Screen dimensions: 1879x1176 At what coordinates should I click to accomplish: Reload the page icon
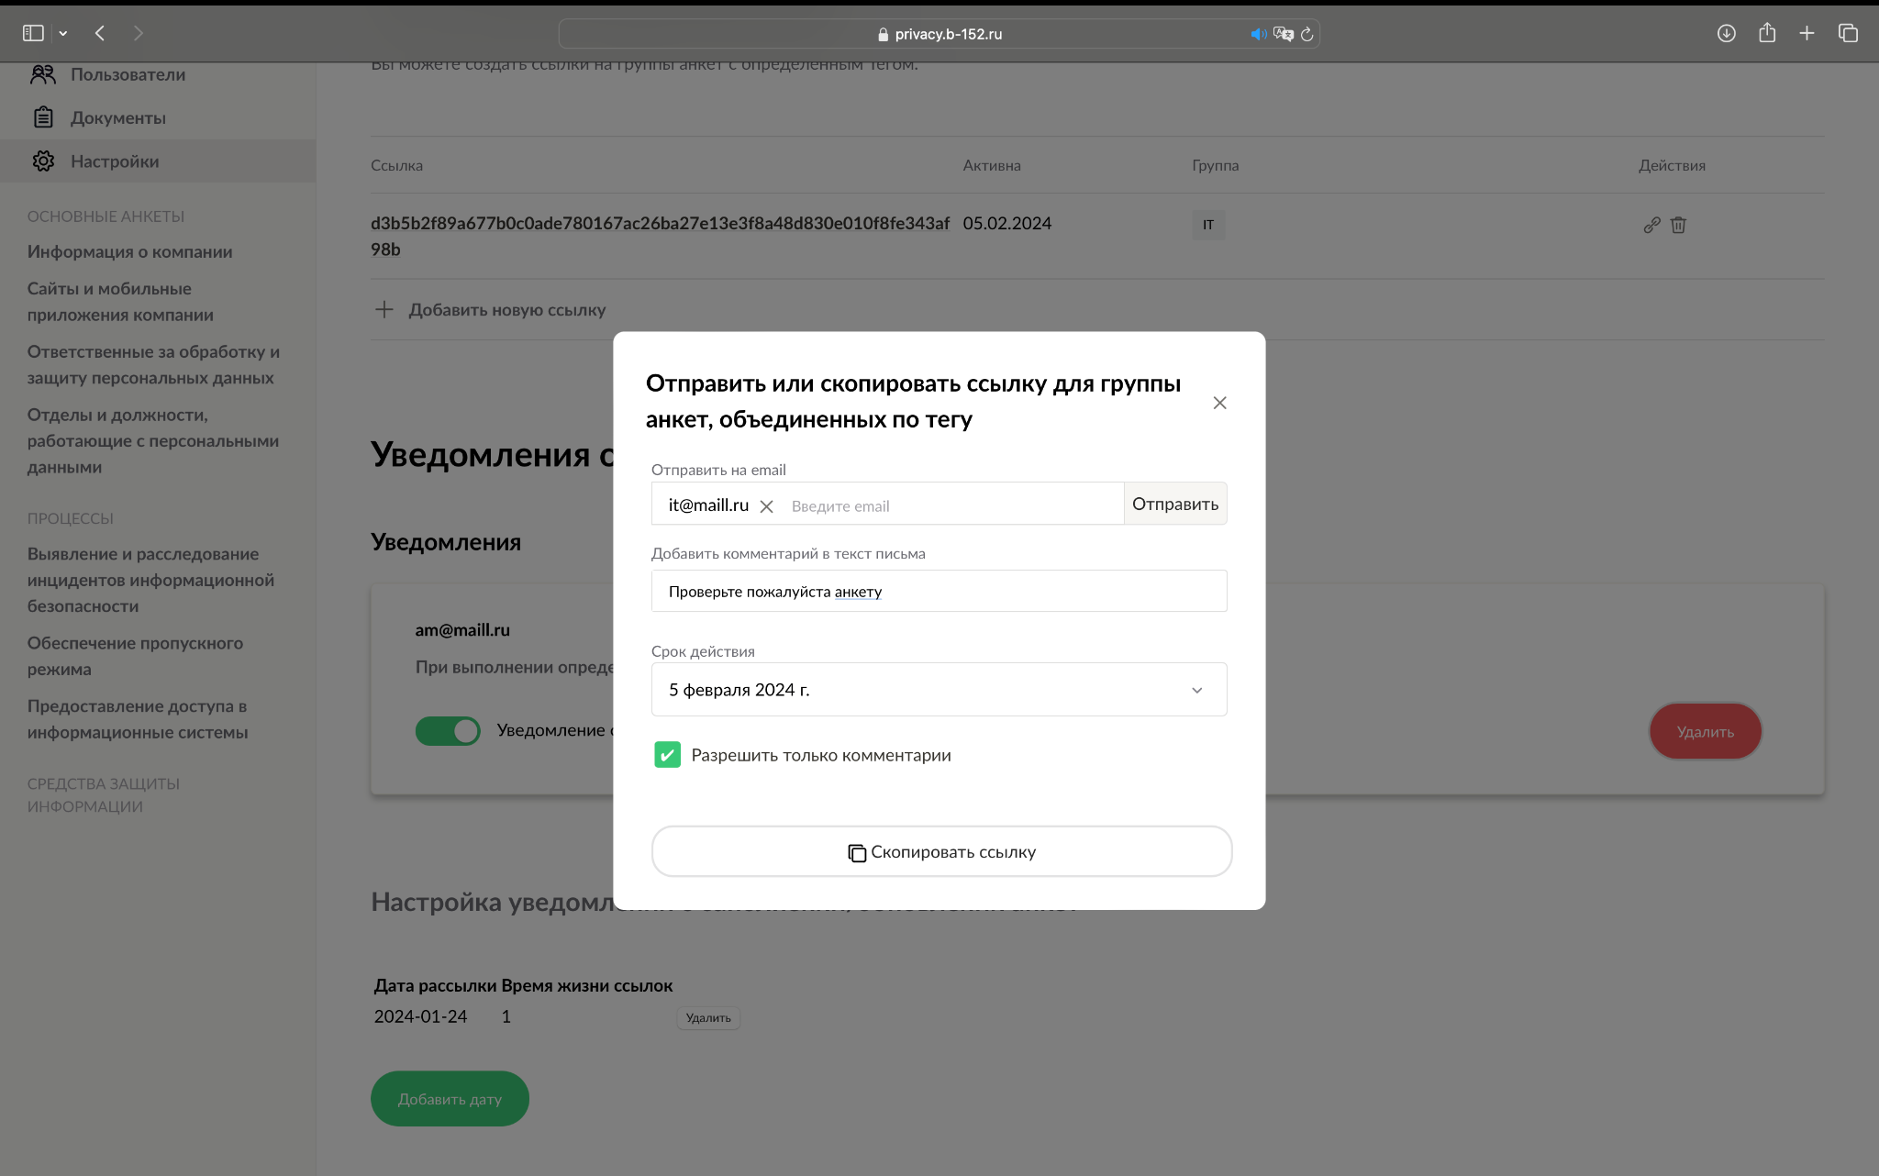coord(1307,34)
